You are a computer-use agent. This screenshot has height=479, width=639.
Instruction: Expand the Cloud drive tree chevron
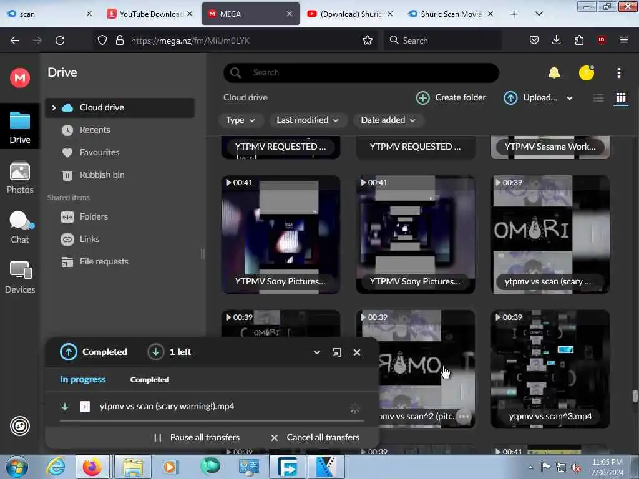(x=54, y=107)
